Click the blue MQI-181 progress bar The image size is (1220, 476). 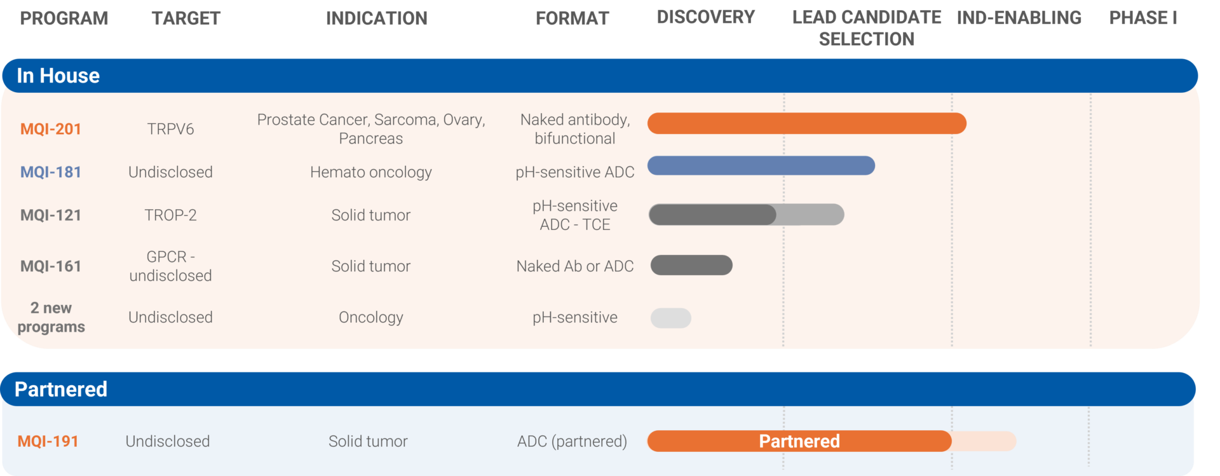coord(761,166)
